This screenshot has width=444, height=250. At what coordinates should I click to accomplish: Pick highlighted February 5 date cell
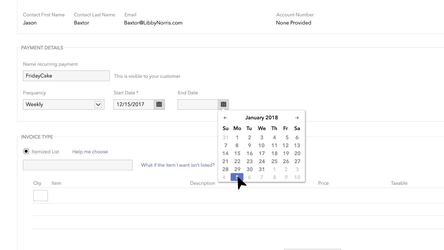pos(237,177)
